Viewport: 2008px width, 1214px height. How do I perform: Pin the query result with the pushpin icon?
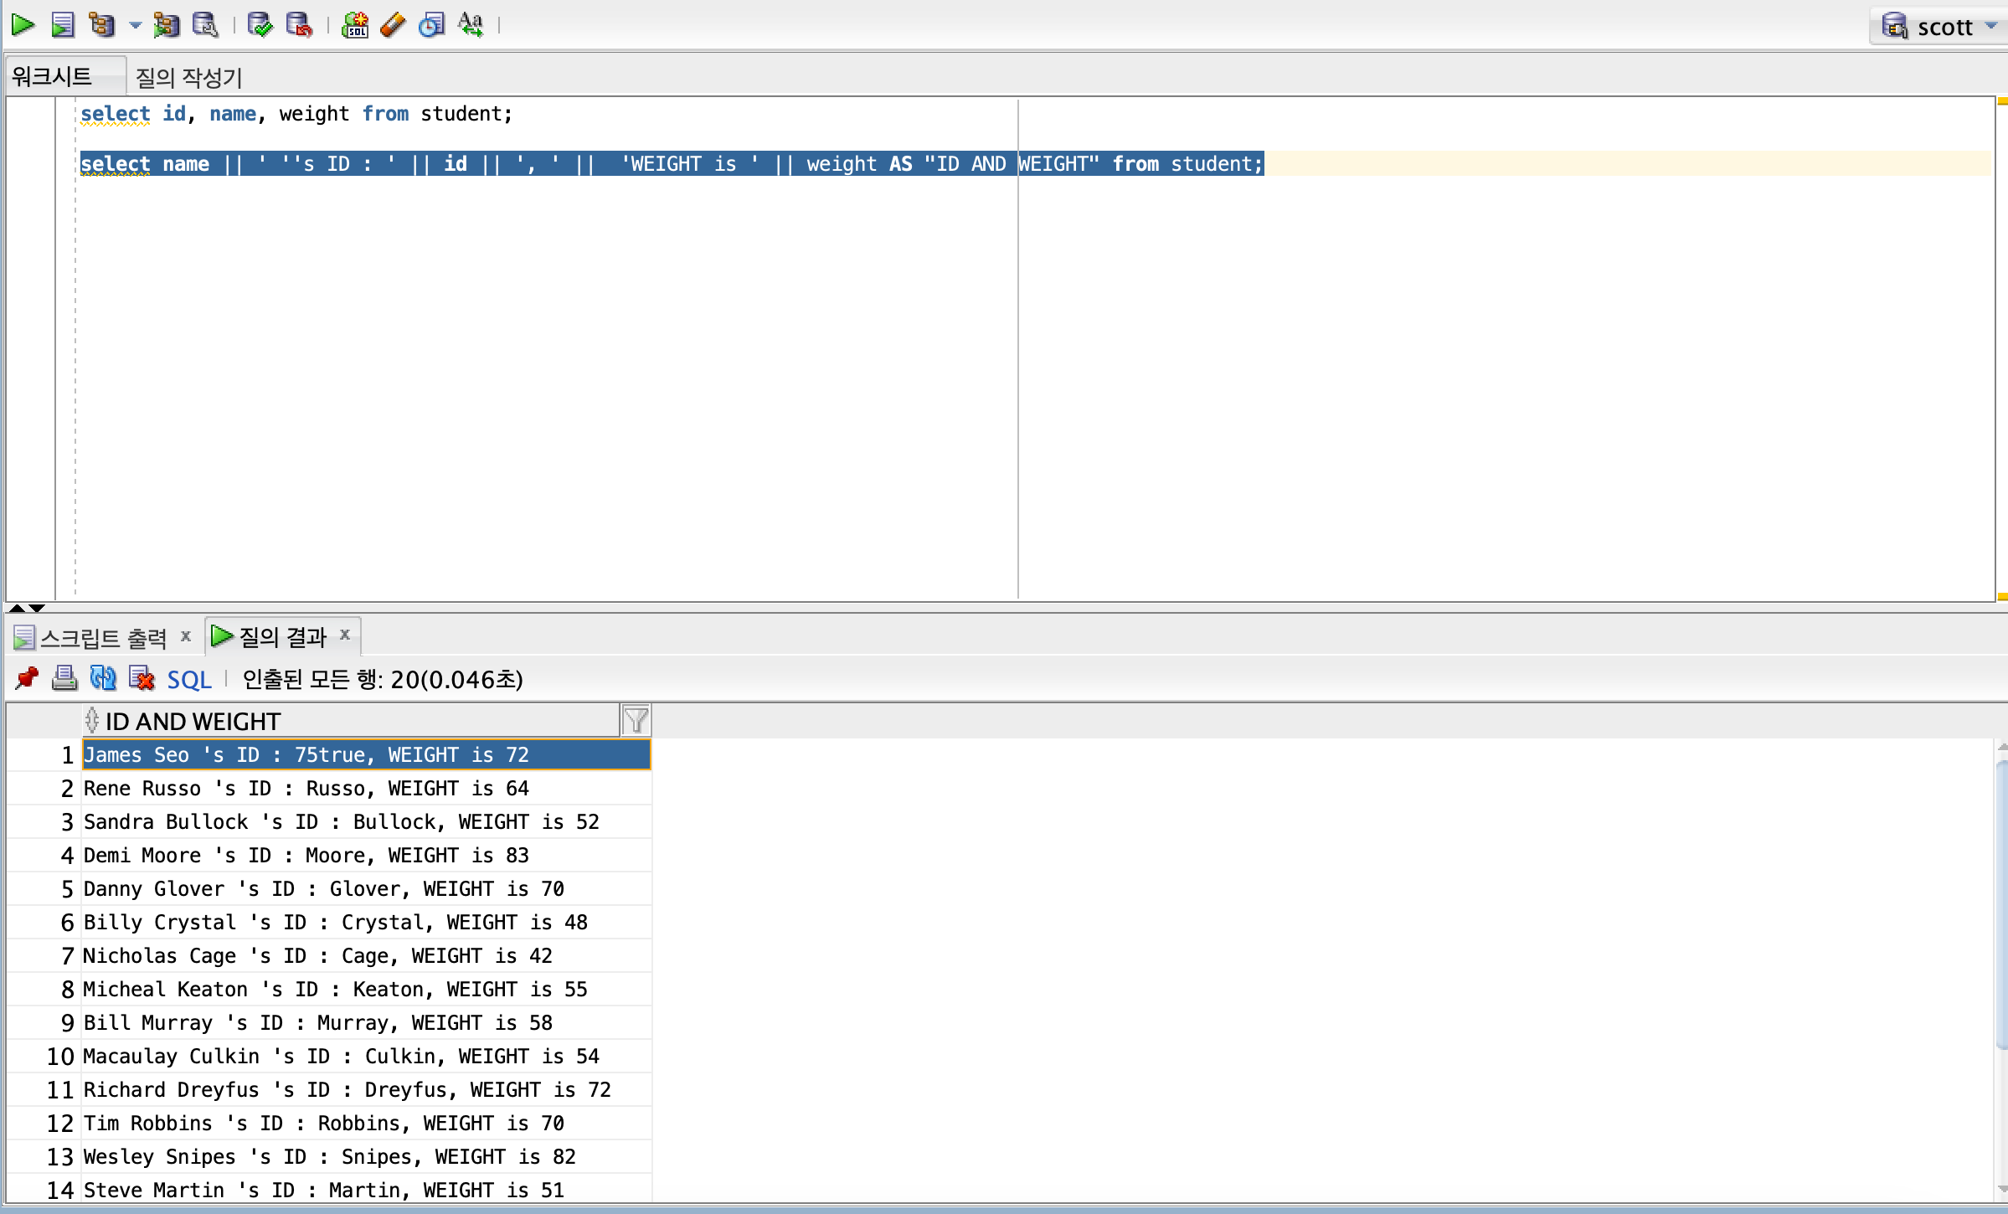click(x=27, y=678)
